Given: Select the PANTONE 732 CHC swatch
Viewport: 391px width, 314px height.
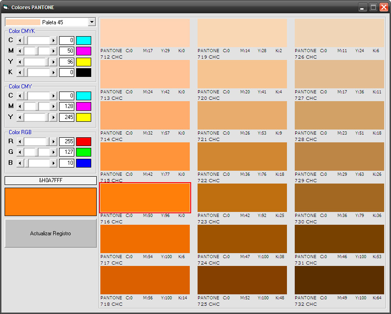Looking at the screenshot, I should coord(339,280).
